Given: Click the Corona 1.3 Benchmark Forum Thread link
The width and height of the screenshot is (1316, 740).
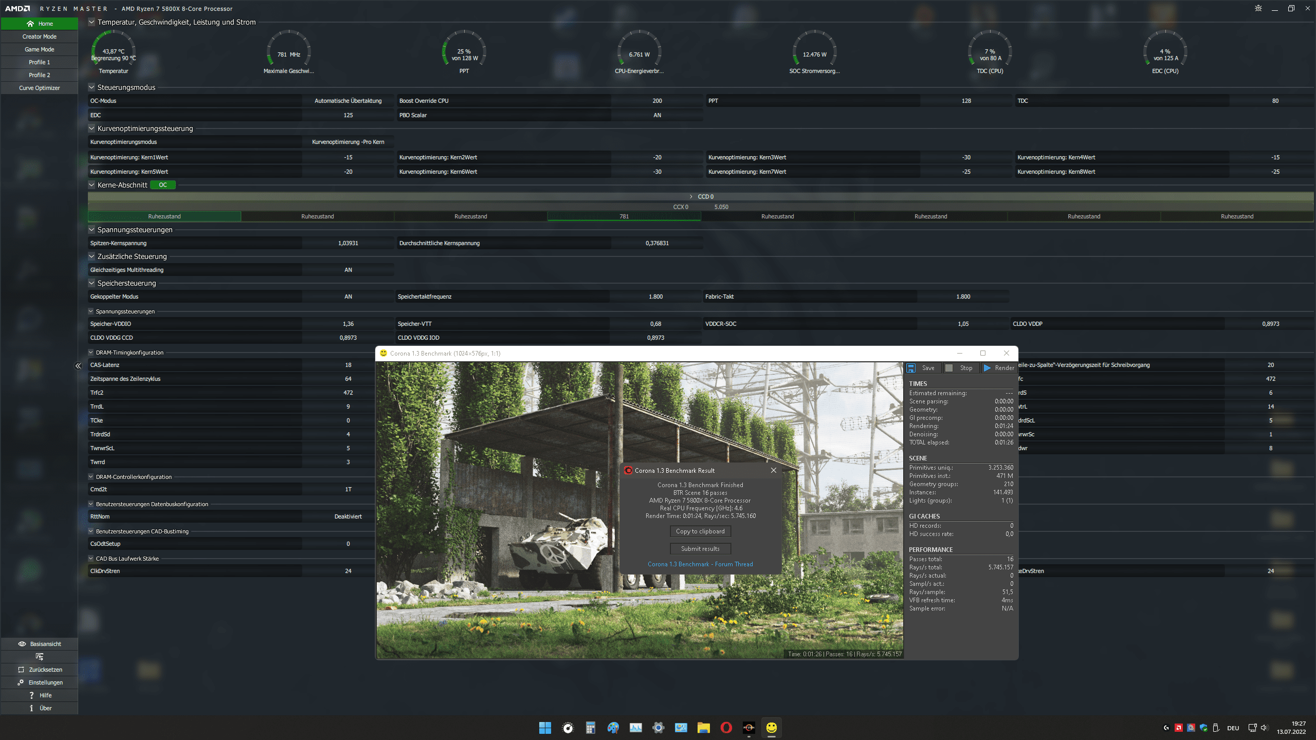Looking at the screenshot, I should [x=700, y=564].
